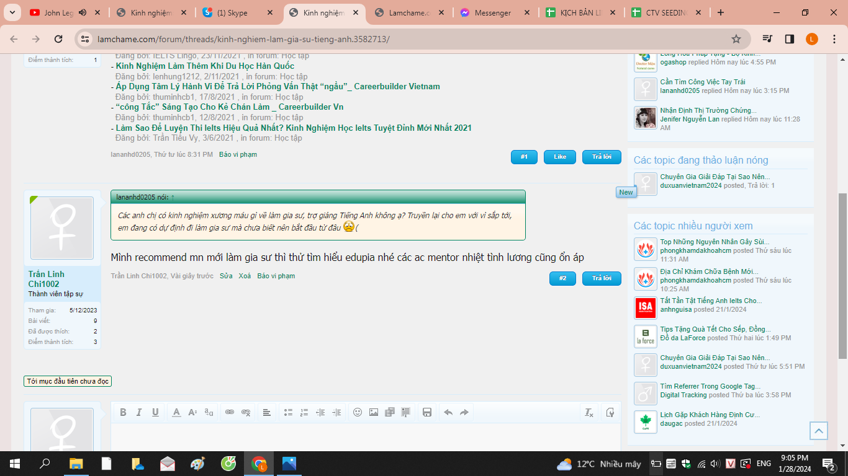Viewport: 848px width, 476px height.
Task: Click the unordered bullet list icon
Action: 288,412
